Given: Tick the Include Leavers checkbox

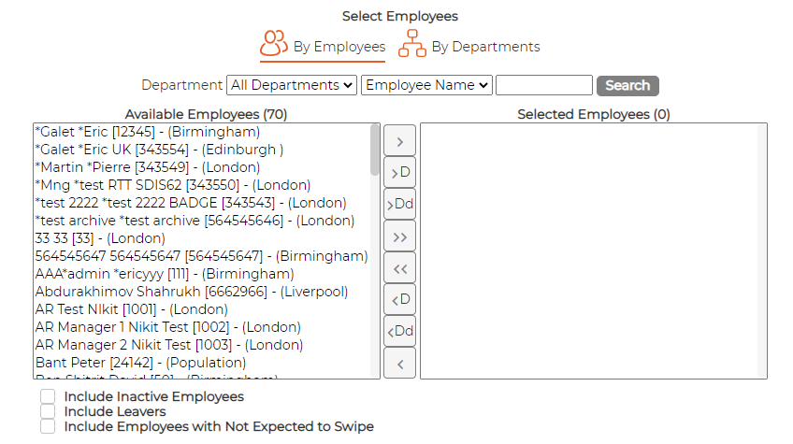Looking at the screenshot, I should click(48, 411).
